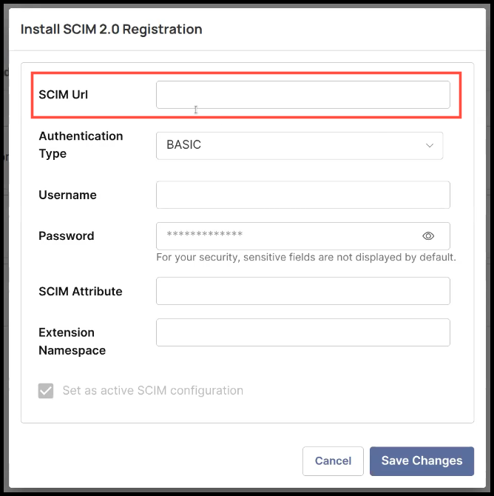Open the Authentication Type BASIC dropdown

[x=299, y=145]
